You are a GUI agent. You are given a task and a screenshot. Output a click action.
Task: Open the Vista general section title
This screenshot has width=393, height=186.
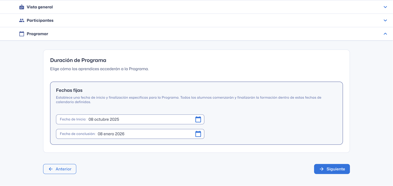pyautogui.click(x=40, y=7)
